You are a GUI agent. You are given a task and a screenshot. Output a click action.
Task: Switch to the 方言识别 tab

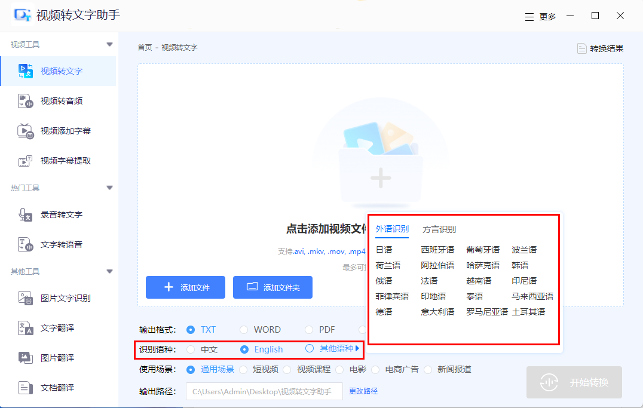click(439, 229)
